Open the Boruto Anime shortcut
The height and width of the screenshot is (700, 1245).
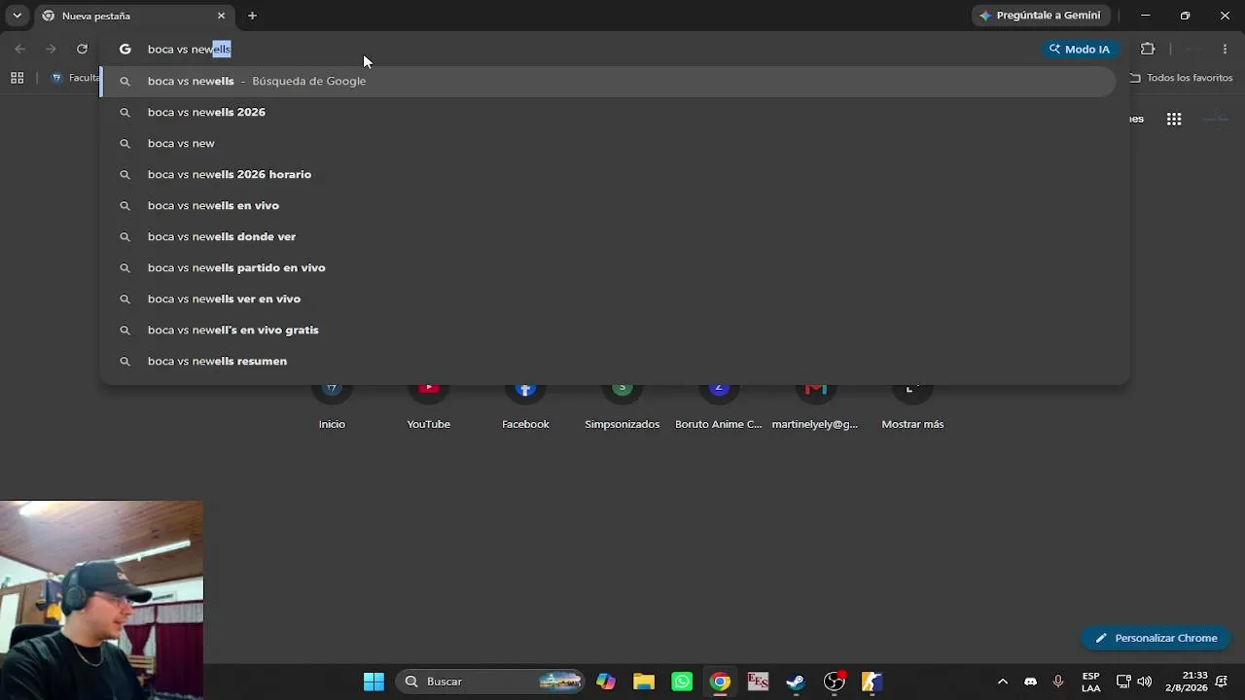coord(719,406)
